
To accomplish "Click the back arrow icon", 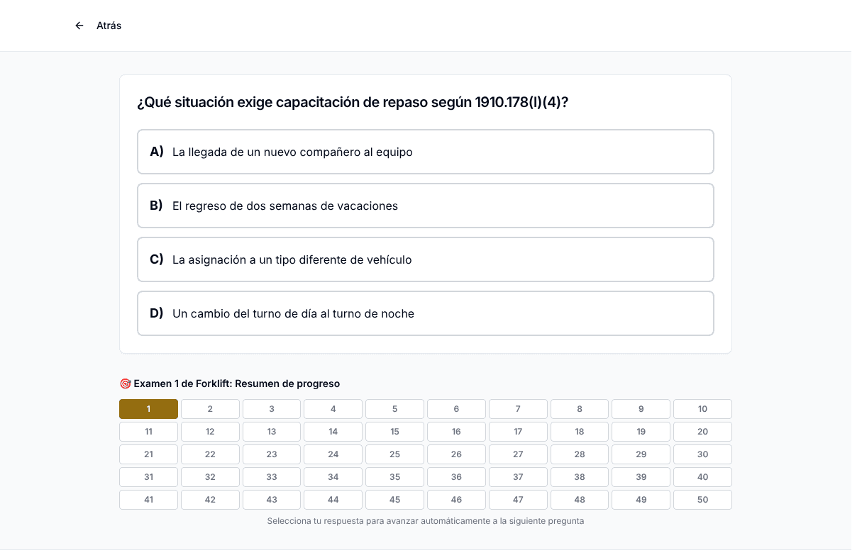I will (x=79, y=26).
